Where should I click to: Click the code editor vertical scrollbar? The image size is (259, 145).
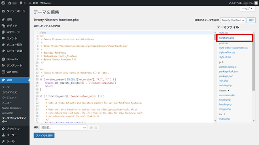coord(215,77)
